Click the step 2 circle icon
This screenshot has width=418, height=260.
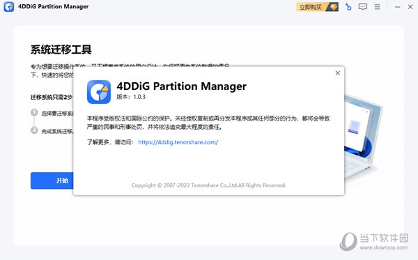34,130
